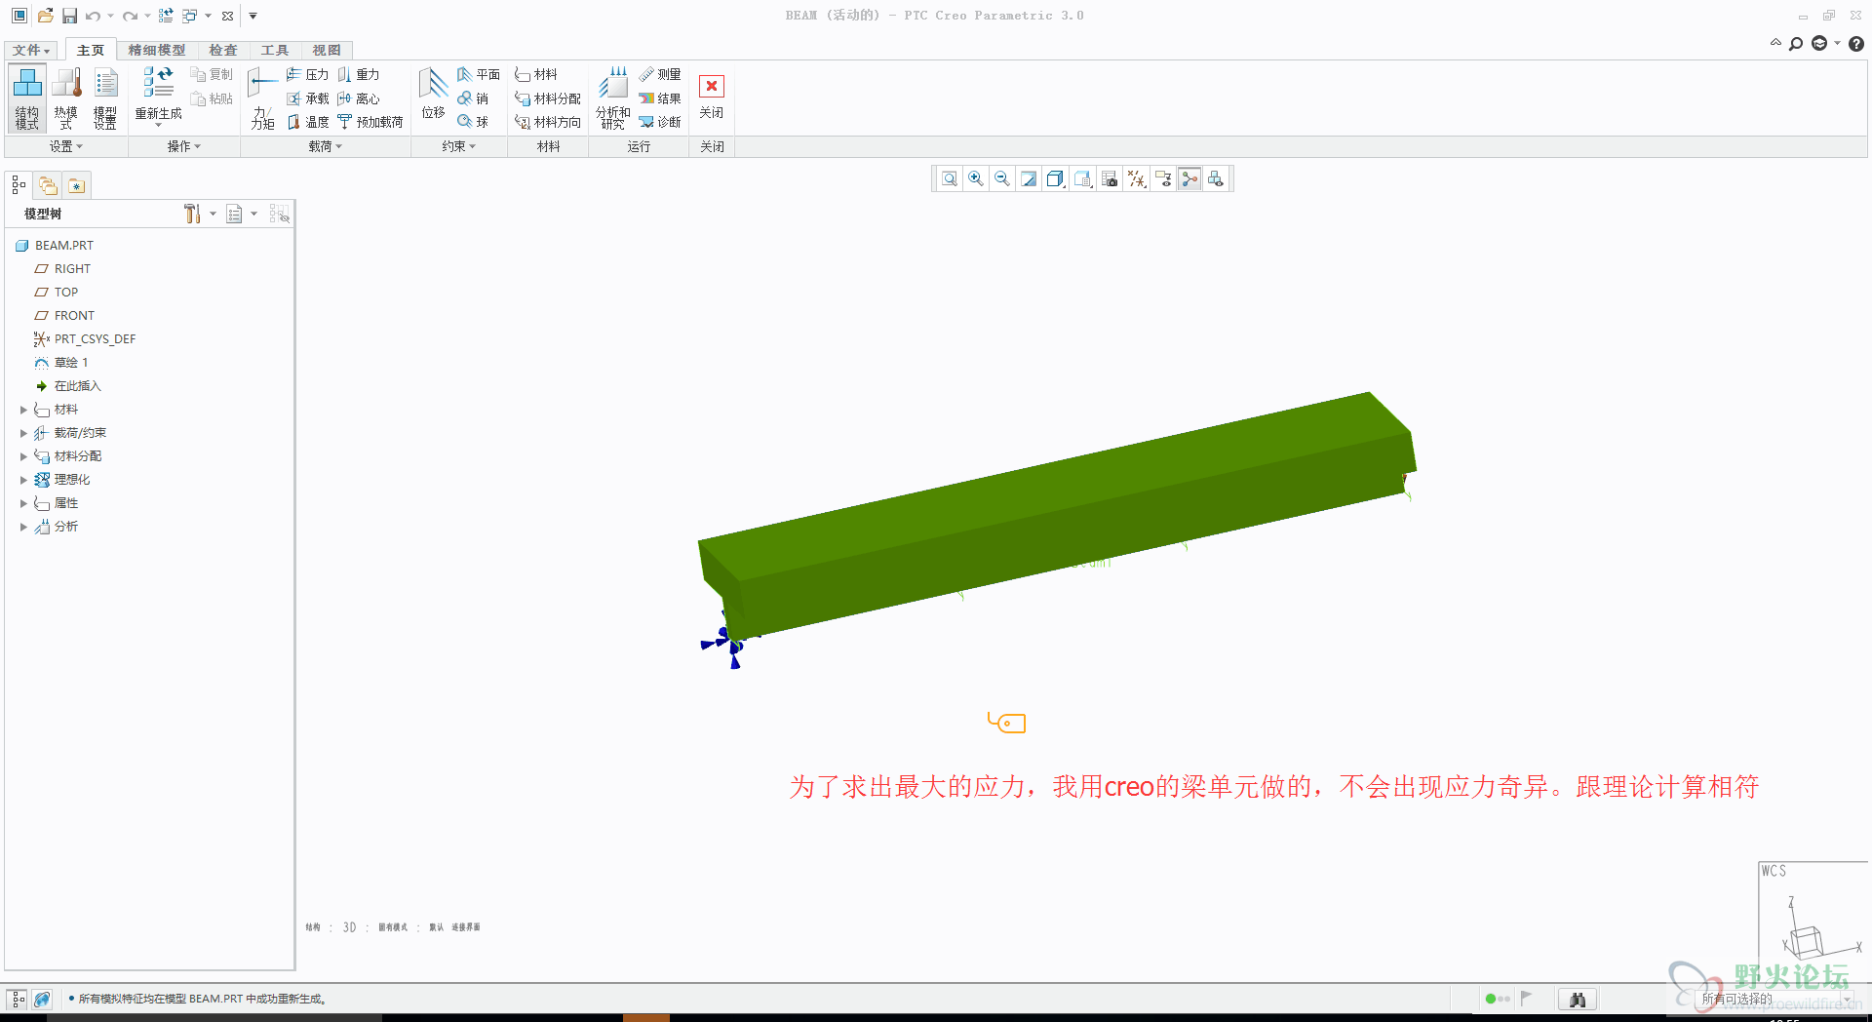The image size is (1872, 1022).
Task: Open the Folder browser tab icon
Action: click(48, 185)
